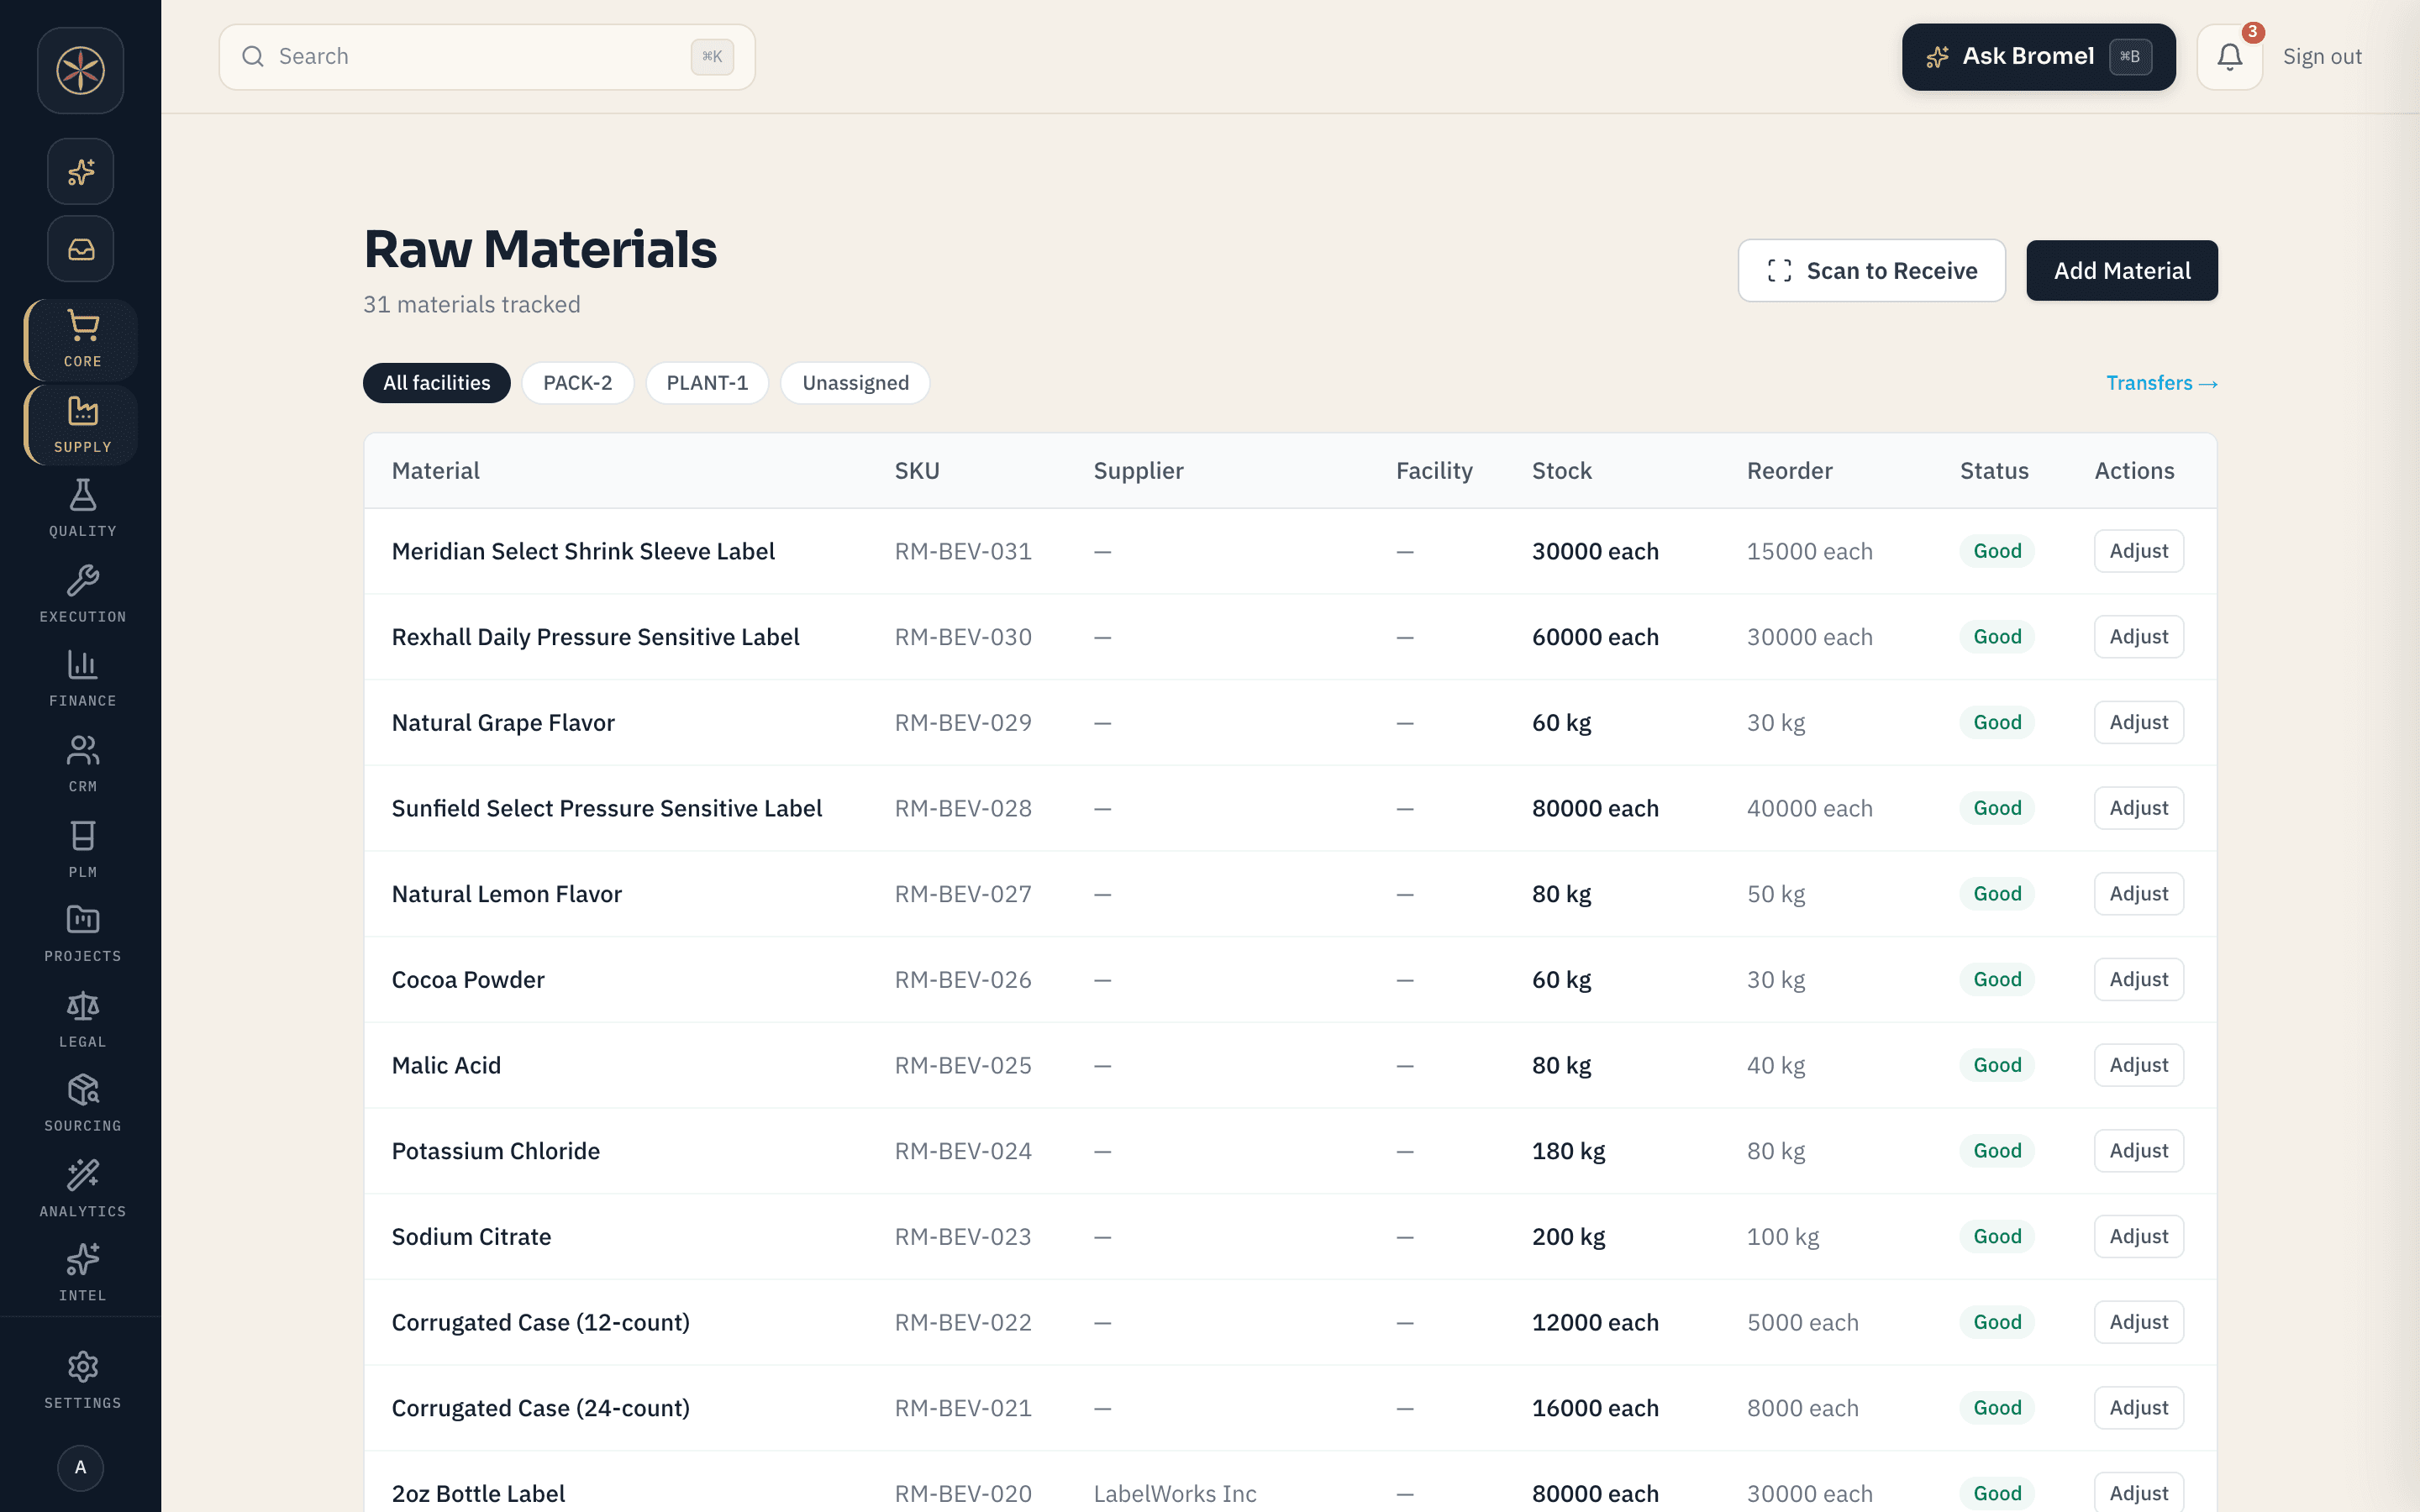2420x1512 pixels.
Task: Click the Facility column header
Action: coord(1434,471)
